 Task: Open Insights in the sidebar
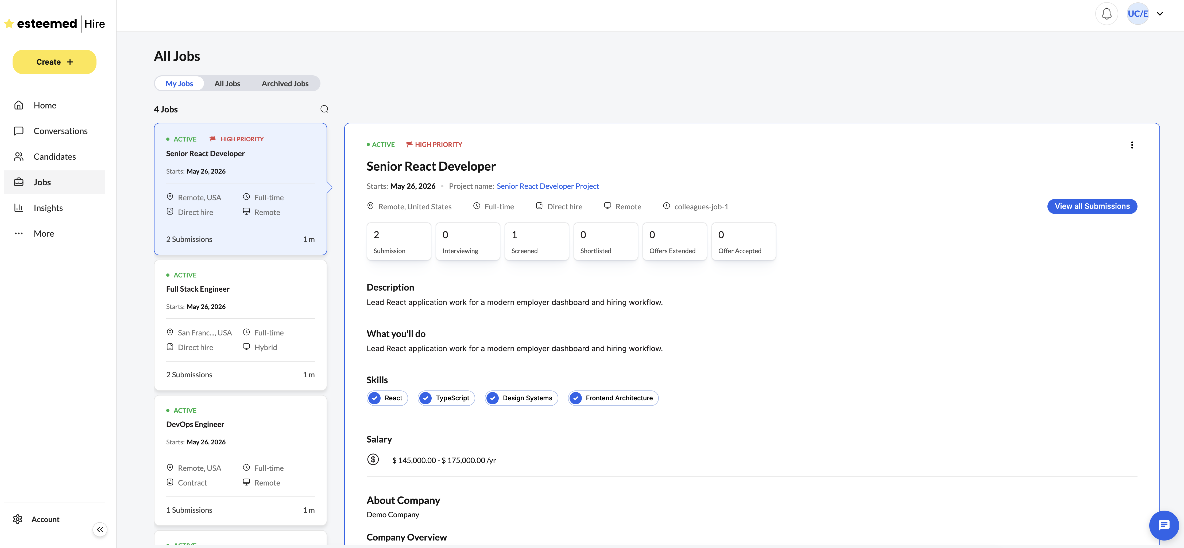54,208
